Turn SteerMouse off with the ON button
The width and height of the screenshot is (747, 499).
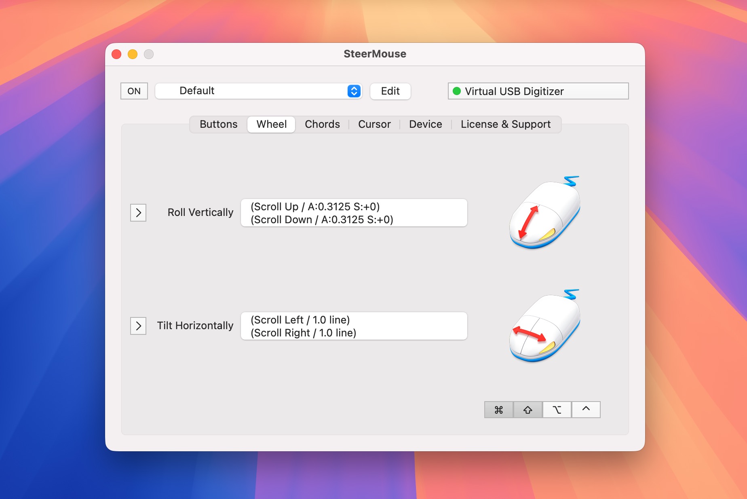click(x=134, y=91)
